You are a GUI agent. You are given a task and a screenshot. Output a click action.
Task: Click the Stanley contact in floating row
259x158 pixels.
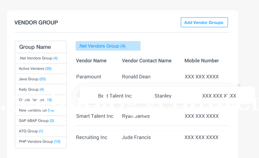(163, 96)
